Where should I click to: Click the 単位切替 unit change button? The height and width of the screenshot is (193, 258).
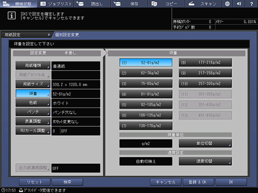pyautogui.click(x=205, y=143)
